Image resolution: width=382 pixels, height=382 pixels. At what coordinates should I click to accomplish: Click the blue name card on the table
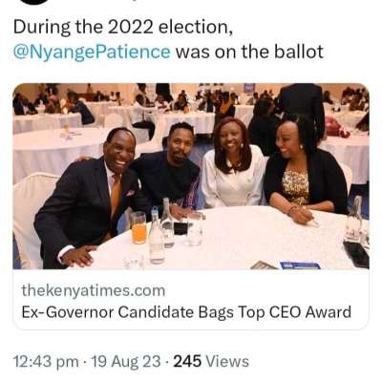300,265
